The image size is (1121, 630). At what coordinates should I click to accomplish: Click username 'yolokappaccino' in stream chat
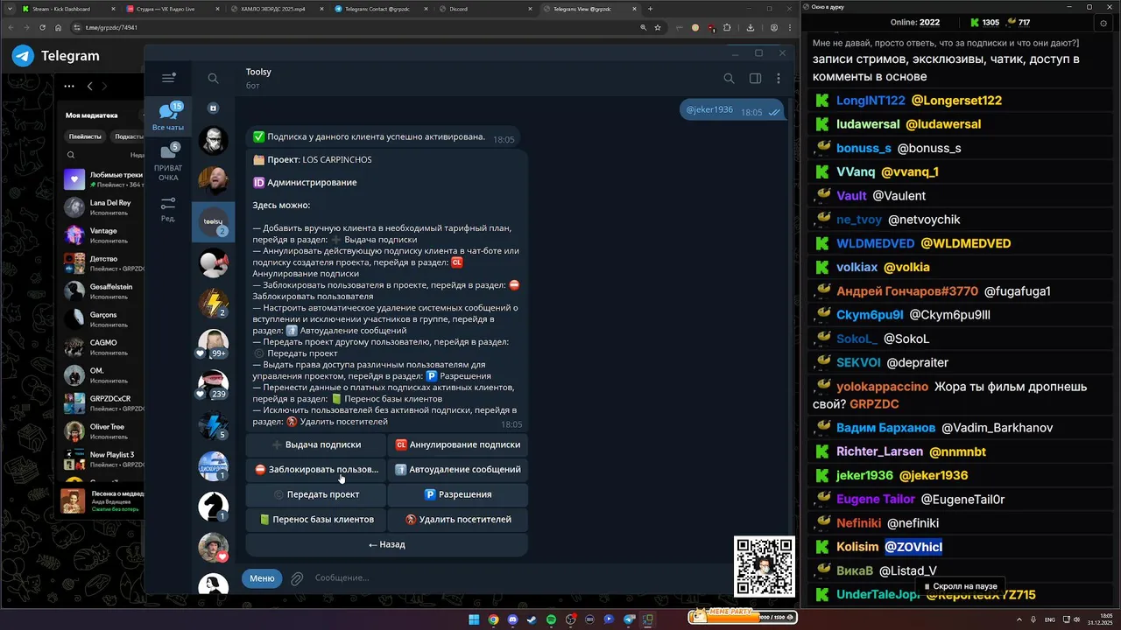pyautogui.click(x=882, y=387)
